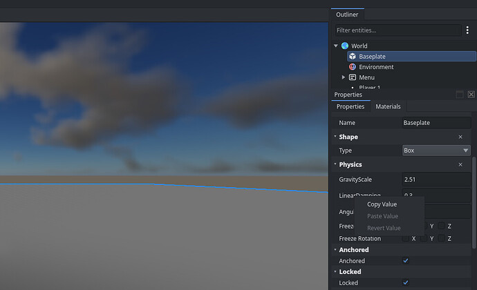
Task: Uncheck the Anchored checkbox
Action: point(406,260)
